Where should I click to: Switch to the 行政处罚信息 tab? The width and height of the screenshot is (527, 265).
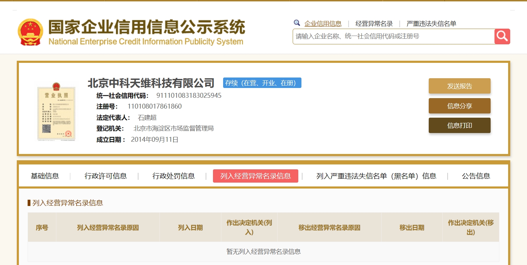click(173, 176)
